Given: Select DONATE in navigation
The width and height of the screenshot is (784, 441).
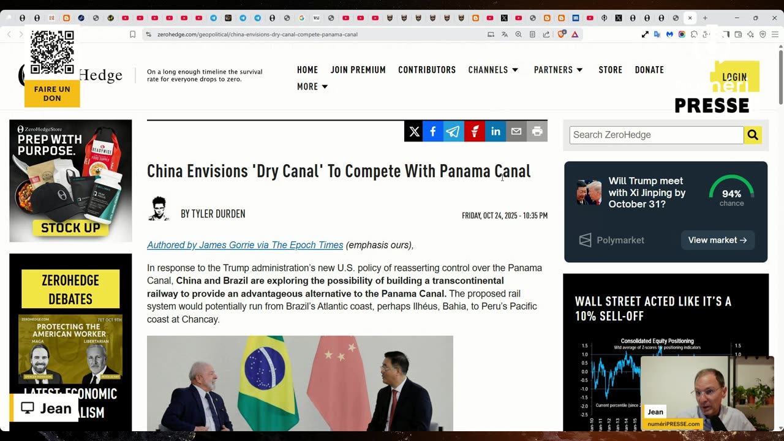Looking at the screenshot, I should coord(649,70).
